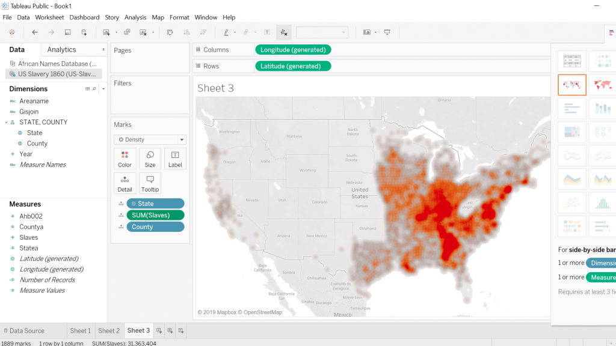Switch to Sheet 2 tab
This screenshot has height=346, width=616.
pyautogui.click(x=109, y=330)
